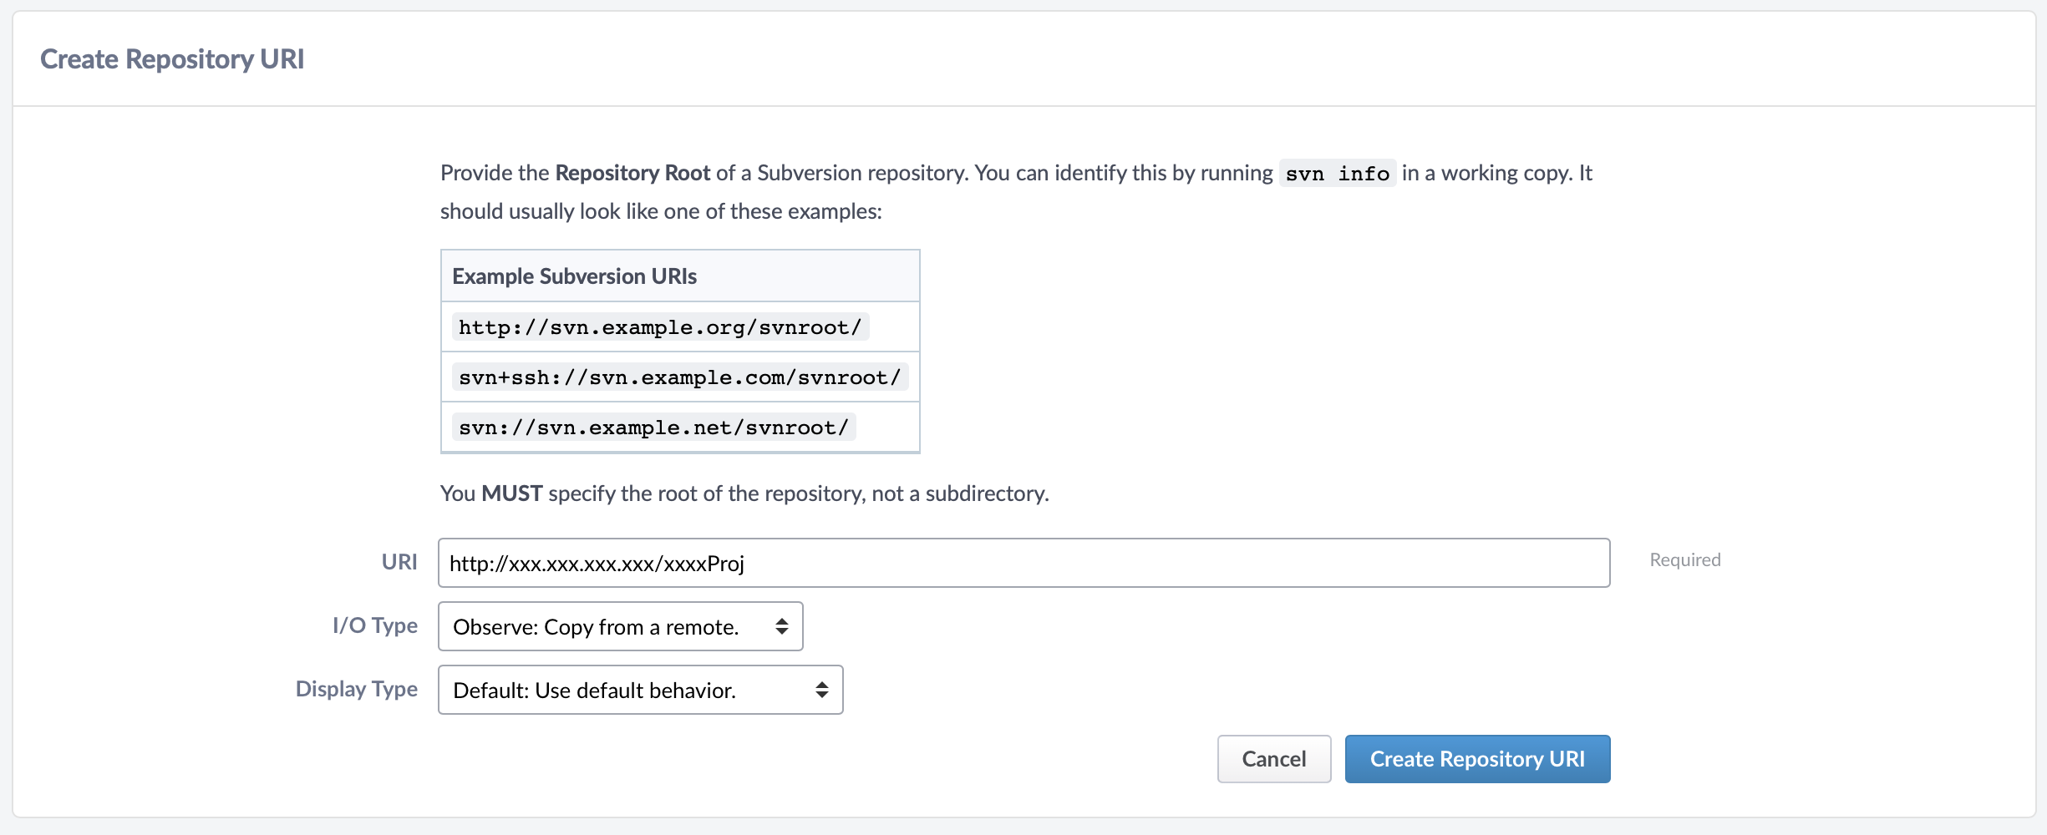2047x835 pixels.
Task: Click the Cancel button
Action: tap(1273, 759)
